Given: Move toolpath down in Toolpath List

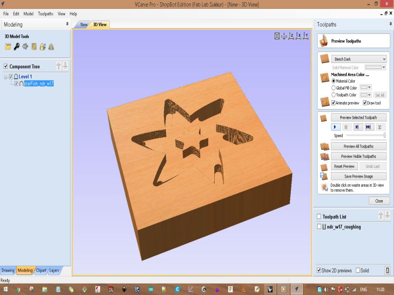Looking at the screenshot, I should pos(387,215).
